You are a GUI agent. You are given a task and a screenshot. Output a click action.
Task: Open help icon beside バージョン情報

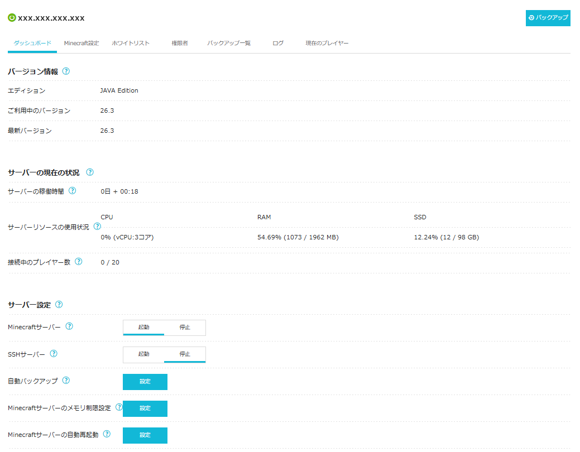pyautogui.click(x=66, y=71)
